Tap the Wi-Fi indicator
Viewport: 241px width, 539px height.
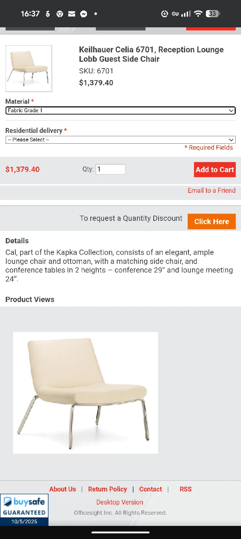coord(198,13)
